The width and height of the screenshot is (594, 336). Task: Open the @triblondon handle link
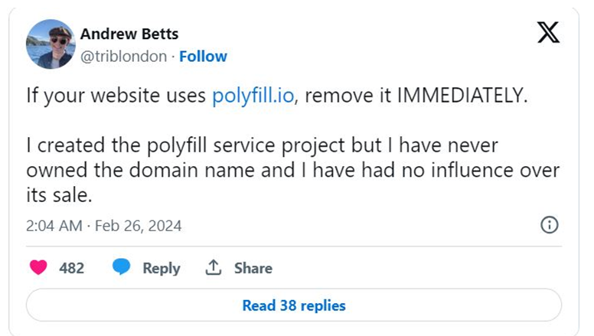coord(122,57)
